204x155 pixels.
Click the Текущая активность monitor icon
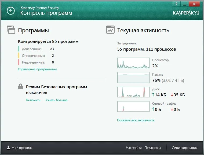[110, 30]
